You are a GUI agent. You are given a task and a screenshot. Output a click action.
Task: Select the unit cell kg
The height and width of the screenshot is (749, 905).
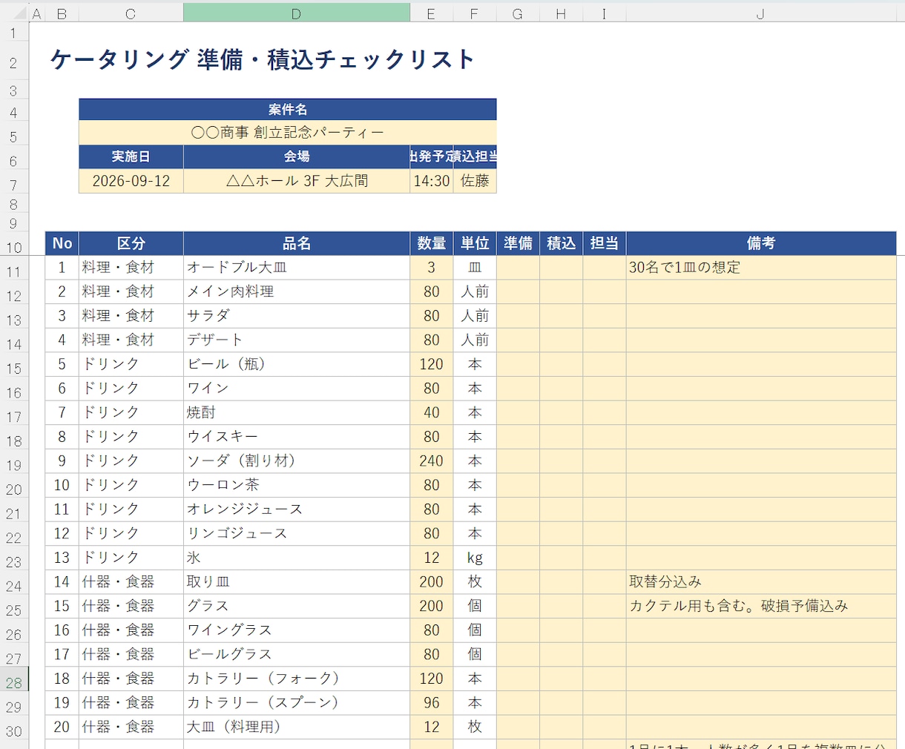tap(475, 558)
